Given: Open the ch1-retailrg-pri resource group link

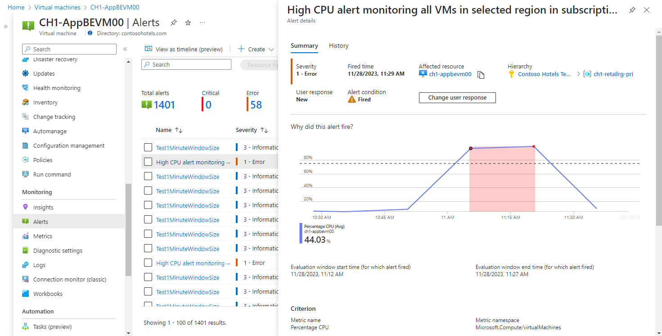Looking at the screenshot, I should tap(613, 74).
